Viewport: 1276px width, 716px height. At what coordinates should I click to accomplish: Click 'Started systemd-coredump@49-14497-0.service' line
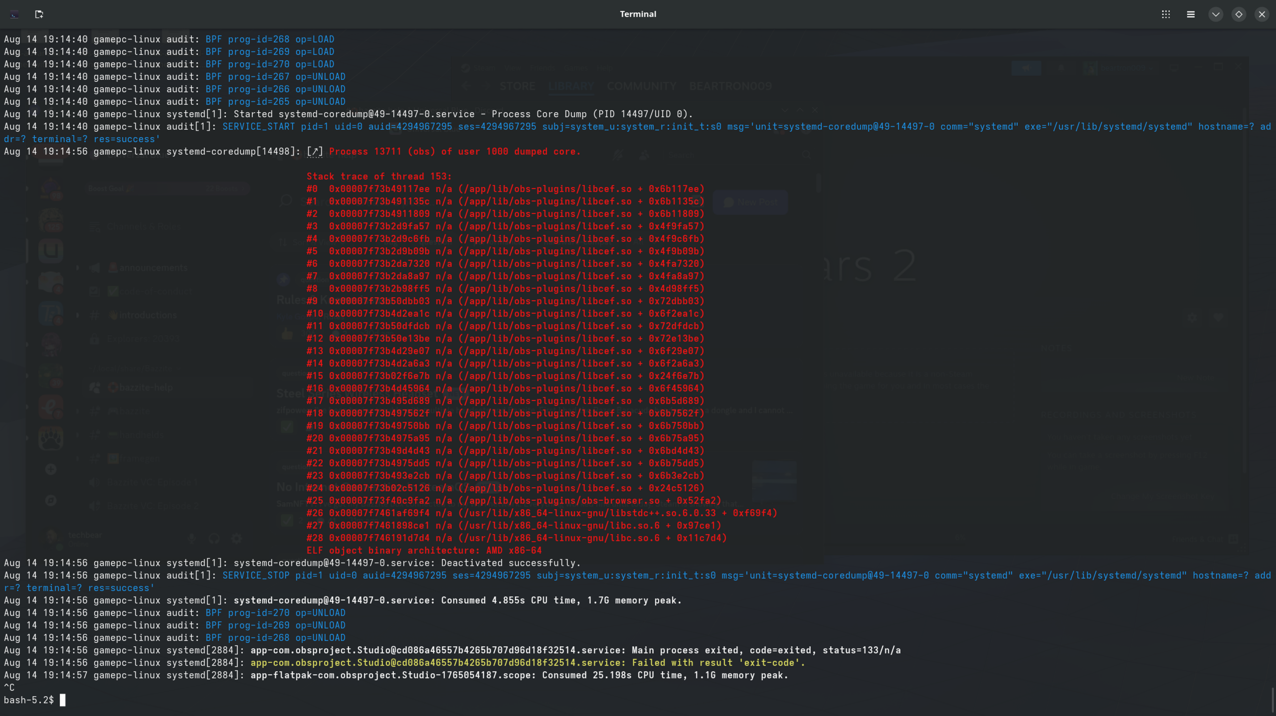pos(349,114)
